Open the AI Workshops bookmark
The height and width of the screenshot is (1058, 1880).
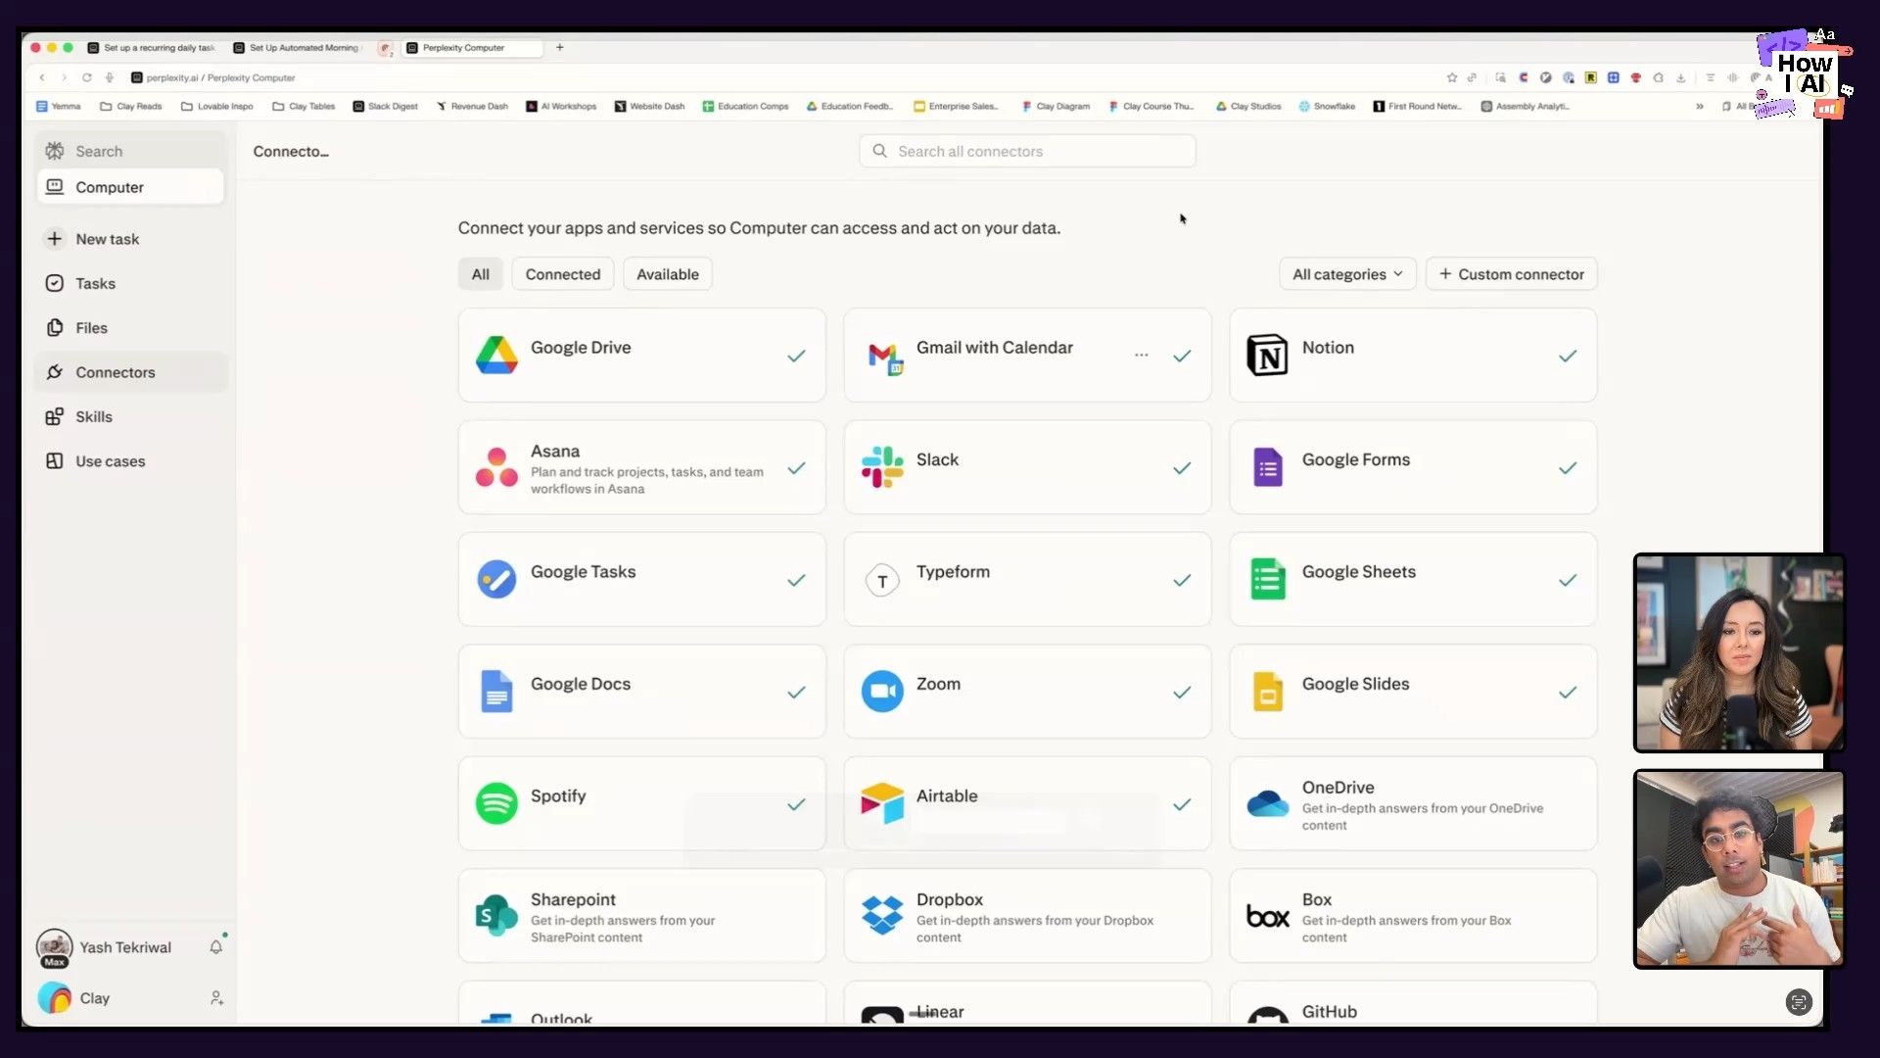click(561, 106)
